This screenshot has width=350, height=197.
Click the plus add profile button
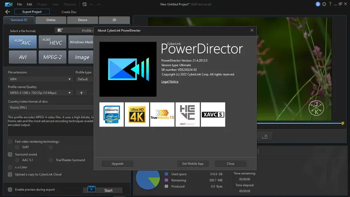tap(81, 93)
